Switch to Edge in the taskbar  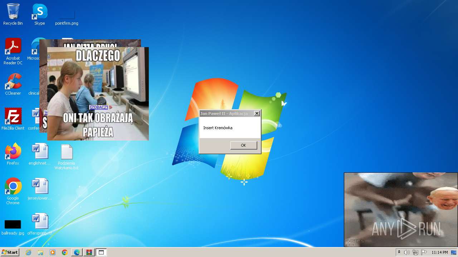(x=77, y=252)
